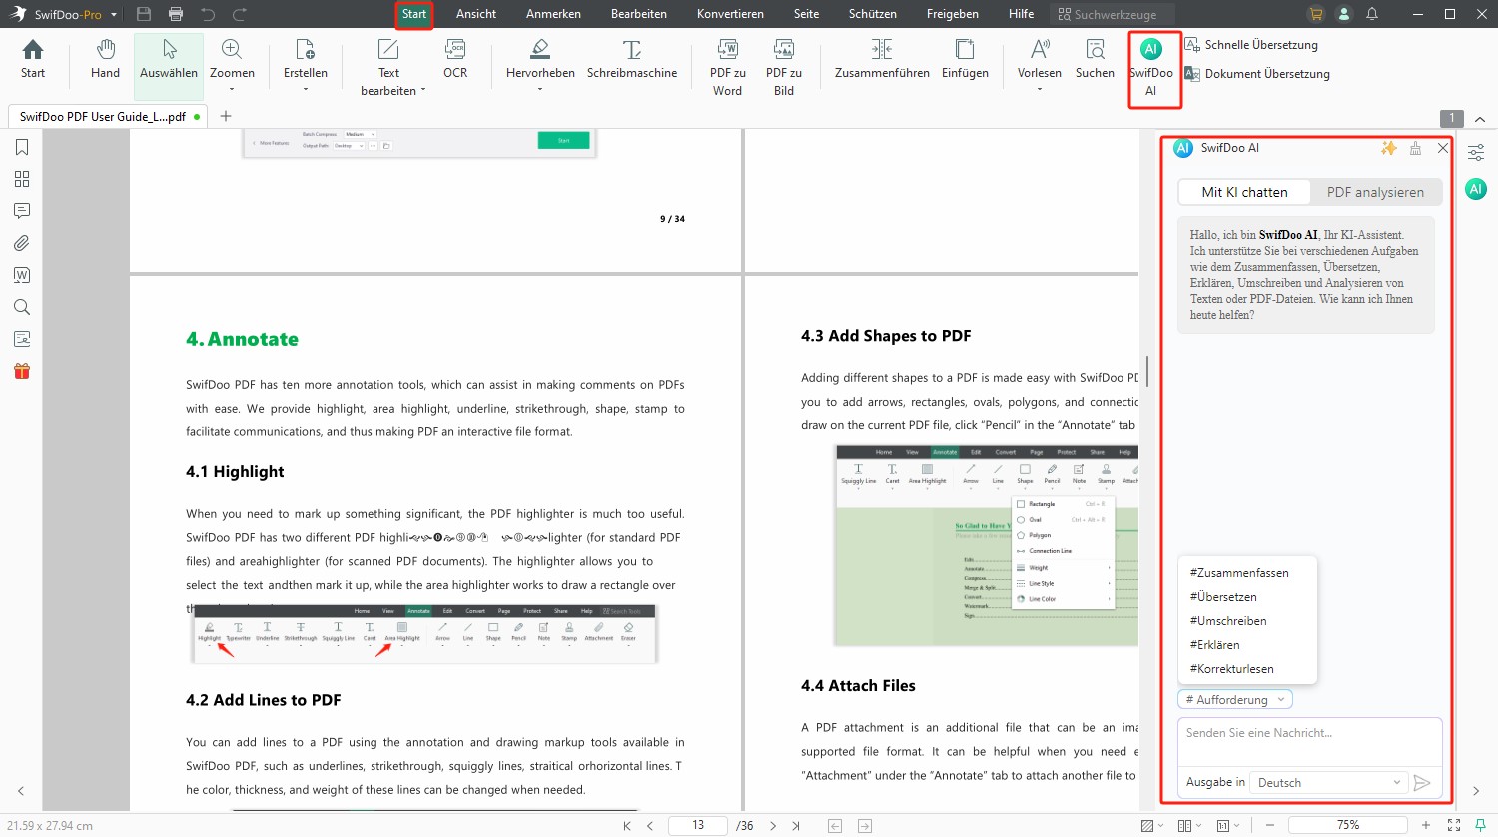Click the magnifier search icon in left sidebar
This screenshot has height=837, width=1498.
[x=22, y=307]
